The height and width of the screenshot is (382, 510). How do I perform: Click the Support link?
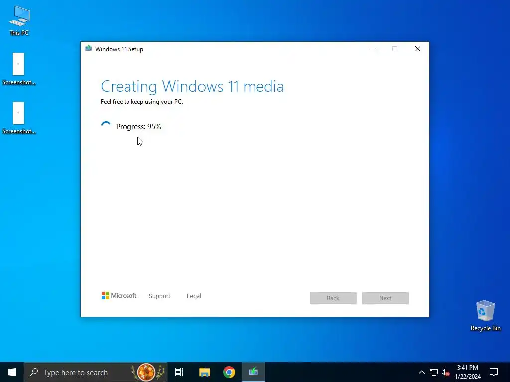160,296
